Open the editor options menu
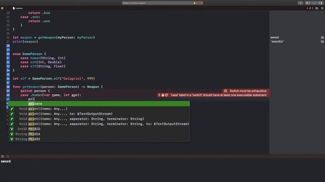The height and width of the screenshot is (182, 325). coord(317,8)
